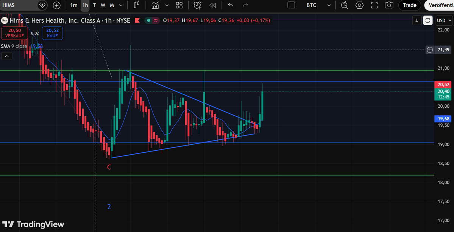Click the 20,50 VERKAUF sell button
Screen dimensions: 454x232
[x=14, y=33]
